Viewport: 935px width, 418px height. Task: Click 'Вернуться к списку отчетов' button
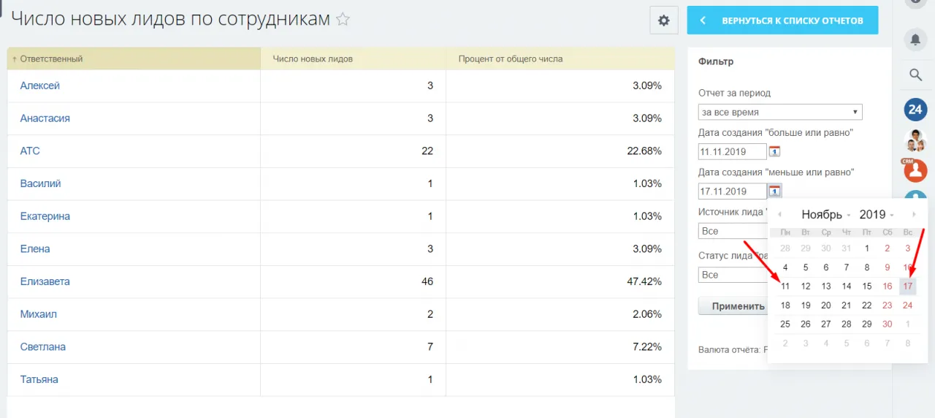tap(782, 20)
